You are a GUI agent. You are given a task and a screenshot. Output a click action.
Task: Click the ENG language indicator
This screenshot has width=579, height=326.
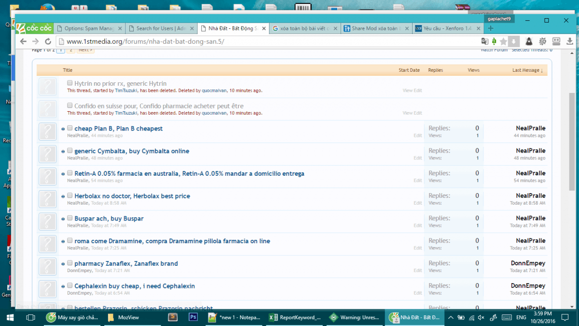521,317
